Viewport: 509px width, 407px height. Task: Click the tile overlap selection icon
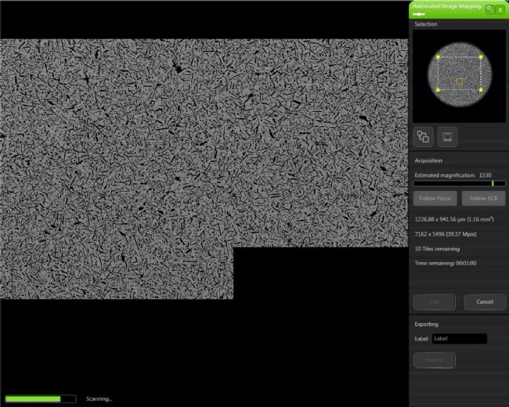423,137
